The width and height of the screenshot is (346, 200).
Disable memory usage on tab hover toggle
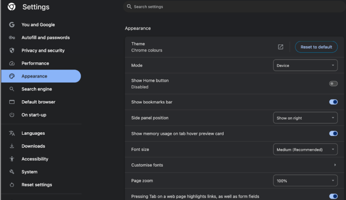(x=333, y=134)
